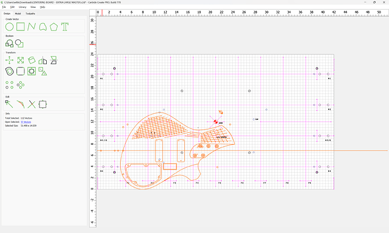This screenshot has height=233, width=389.
Task: Open the Circular Array tool
Action: click(21, 85)
